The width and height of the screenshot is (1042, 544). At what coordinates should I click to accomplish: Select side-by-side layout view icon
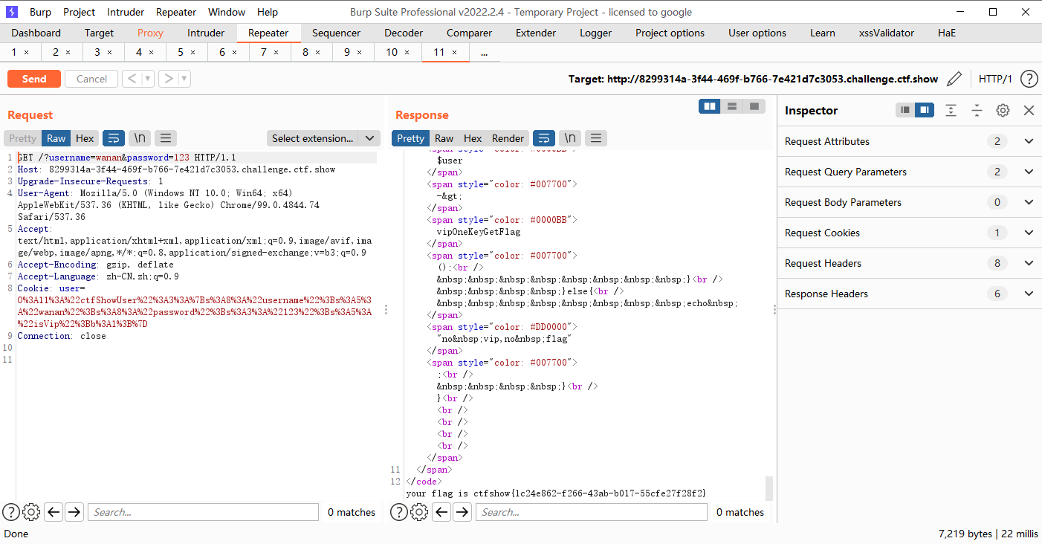click(710, 106)
